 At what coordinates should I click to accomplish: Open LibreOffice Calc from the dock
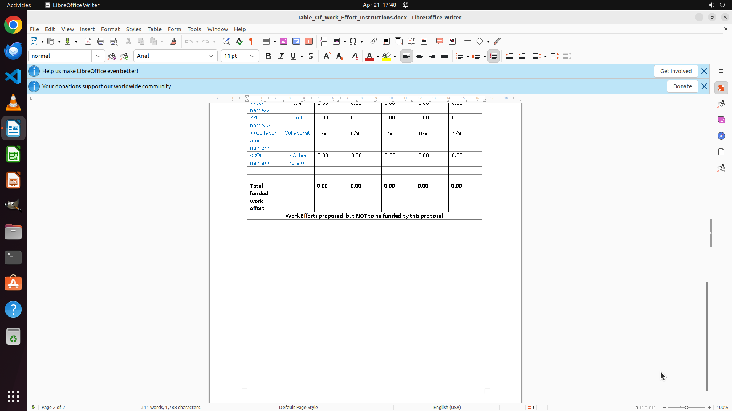pyautogui.click(x=13, y=155)
